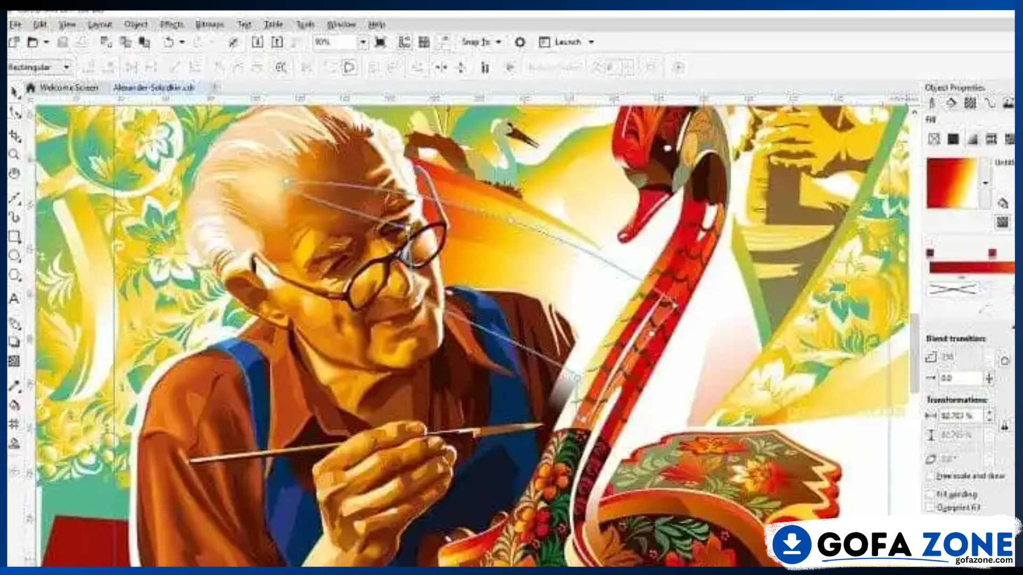Click the Full-screen preview icon
The image size is (1023, 575).
pos(380,42)
